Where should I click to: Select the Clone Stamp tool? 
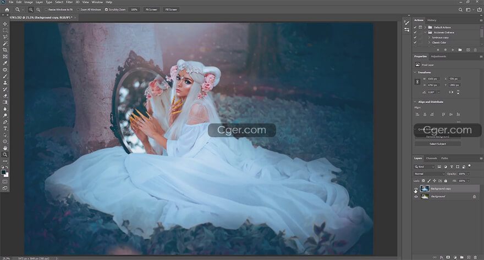pyautogui.click(x=5, y=83)
